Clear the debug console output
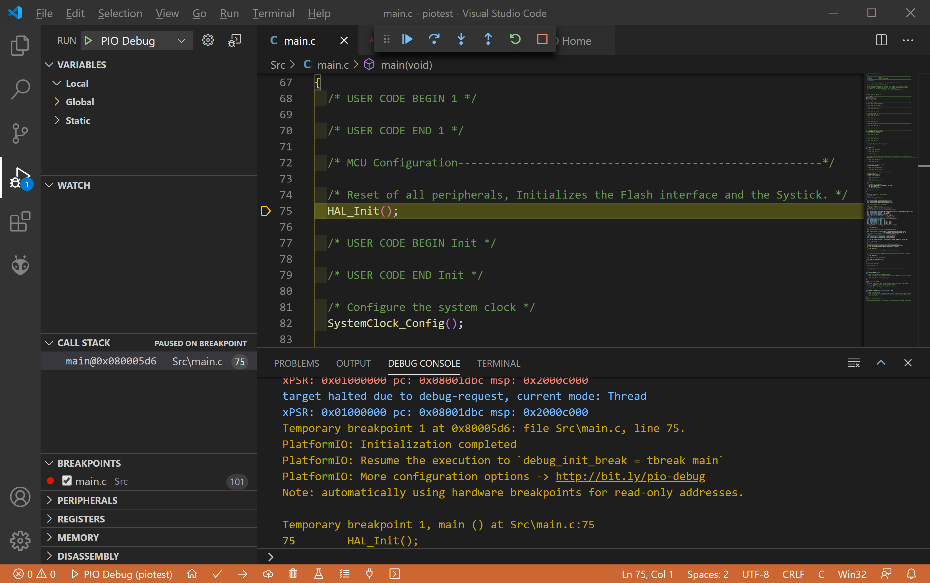 click(854, 363)
